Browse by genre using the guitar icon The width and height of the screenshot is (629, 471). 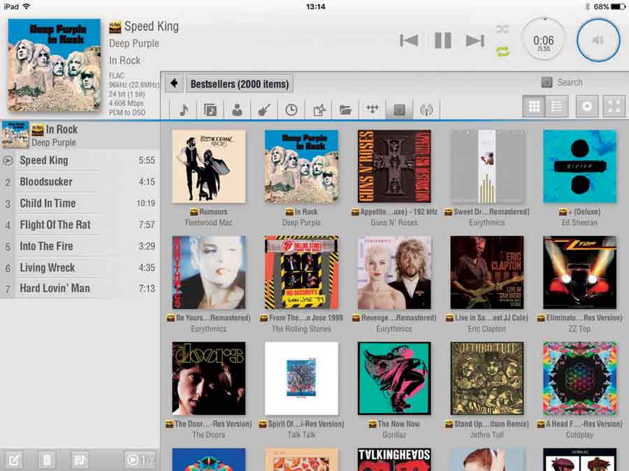[264, 110]
